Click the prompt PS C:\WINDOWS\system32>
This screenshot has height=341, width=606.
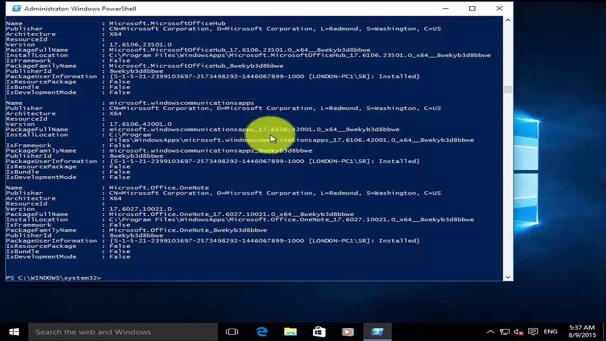pyautogui.click(x=53, y=278)
